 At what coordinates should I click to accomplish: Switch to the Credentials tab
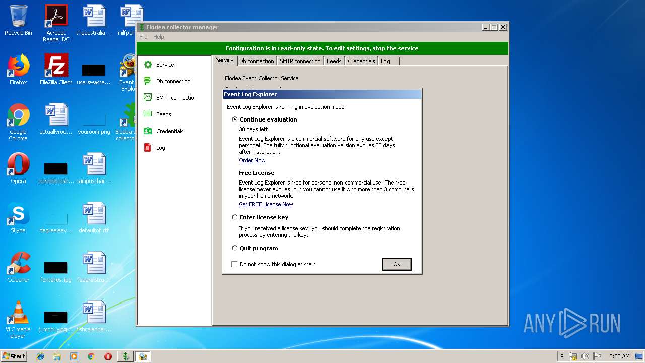click(x=361, y=61)
